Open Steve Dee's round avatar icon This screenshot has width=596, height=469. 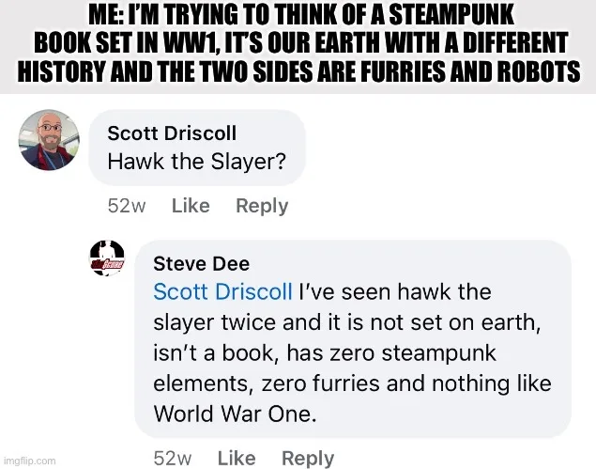107,258
